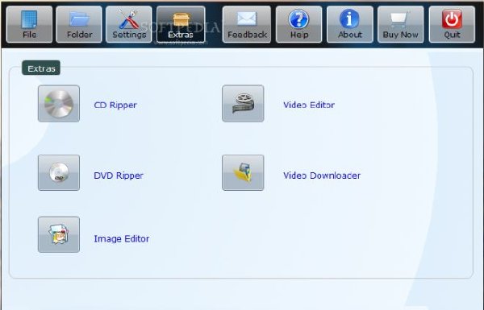Show the About info button
This screenshot has height=310, width=484.
coord(350,24)
